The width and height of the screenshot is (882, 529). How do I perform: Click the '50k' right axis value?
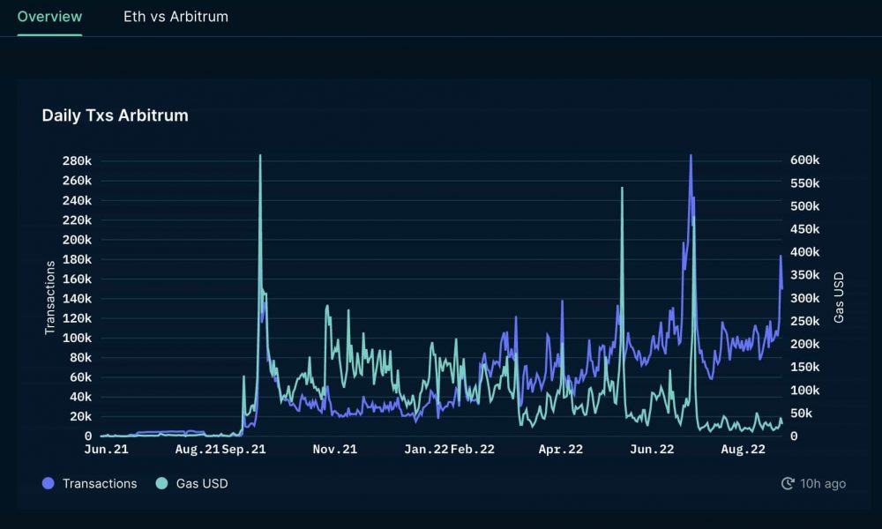click(802, 414)
